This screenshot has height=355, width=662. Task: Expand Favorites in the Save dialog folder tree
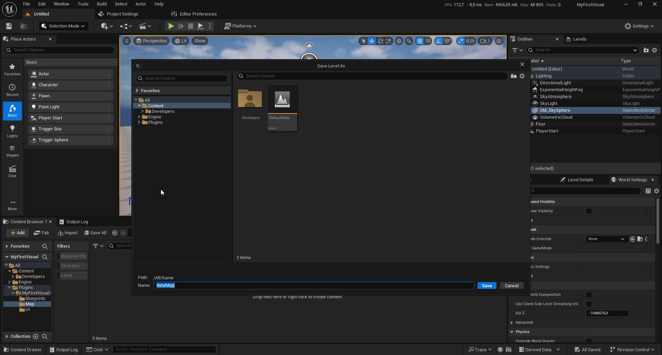click(137, 91)
